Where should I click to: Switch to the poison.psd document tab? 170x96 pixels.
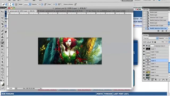(x=22, y=11)
